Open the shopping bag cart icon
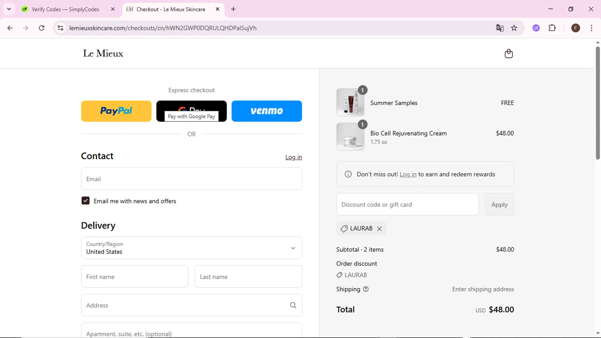 point(508,53)
